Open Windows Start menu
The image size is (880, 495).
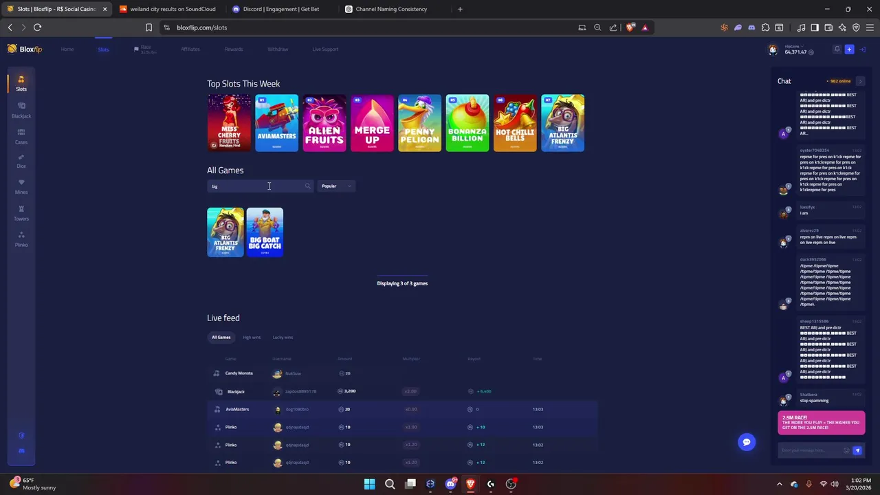369,484
